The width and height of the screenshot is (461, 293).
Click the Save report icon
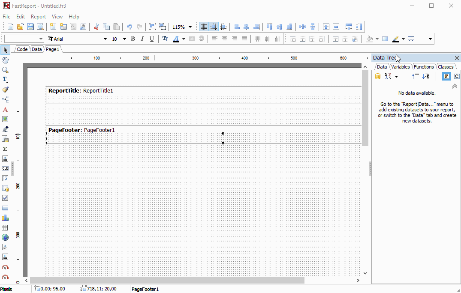[30, 27]
